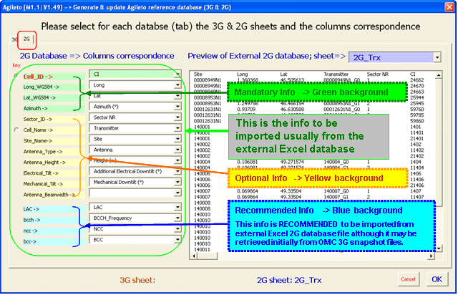Expand the Site dropdown for Site_Name

pos(177,139)
